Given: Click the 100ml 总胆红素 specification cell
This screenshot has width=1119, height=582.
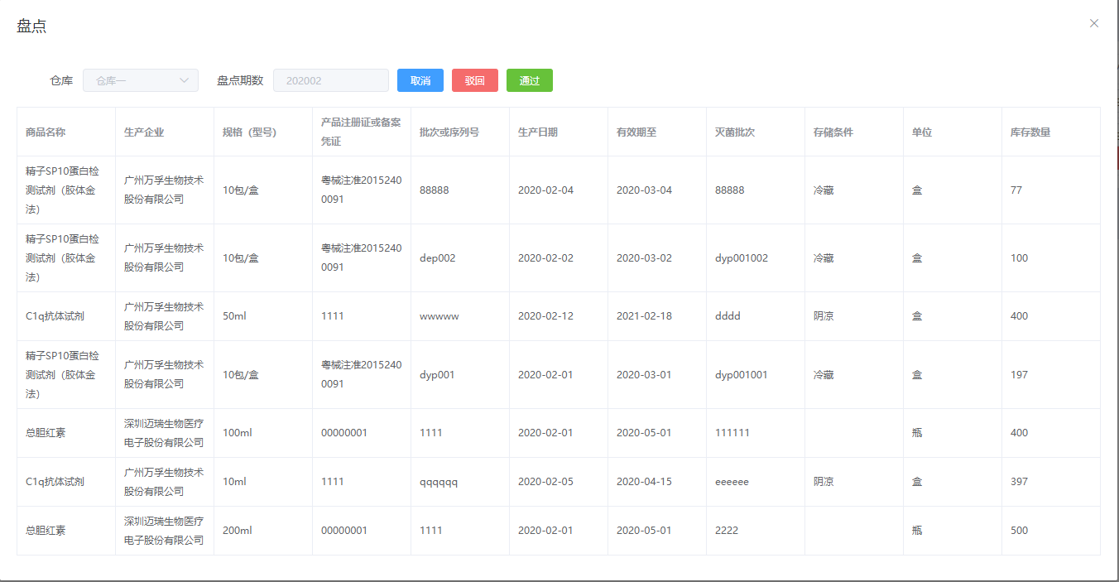Looking at the screenshot, I should pos(237,433).
